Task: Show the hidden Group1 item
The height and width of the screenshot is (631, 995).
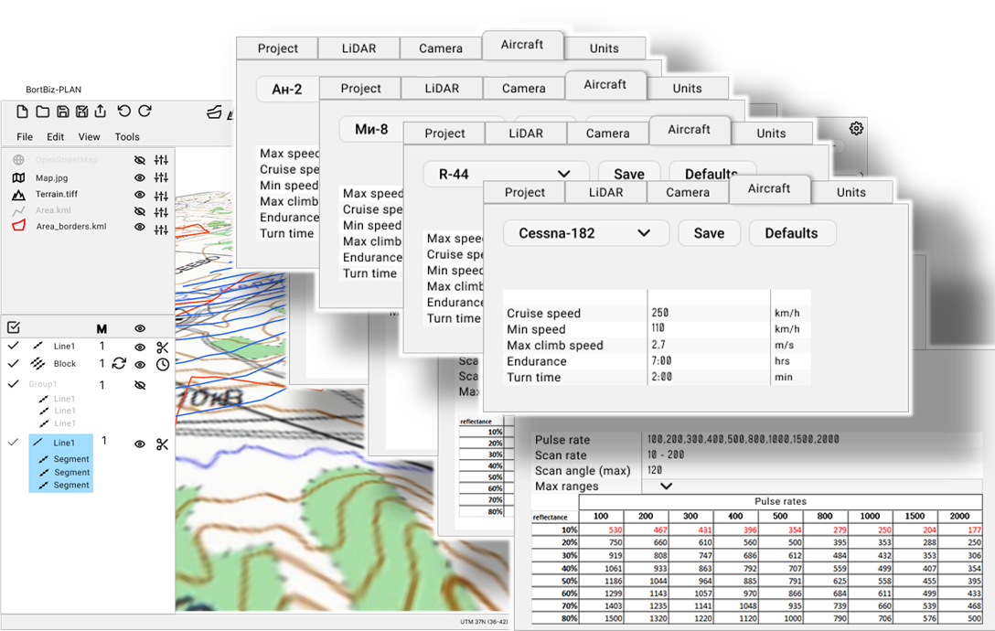Action: pos(140,385)
